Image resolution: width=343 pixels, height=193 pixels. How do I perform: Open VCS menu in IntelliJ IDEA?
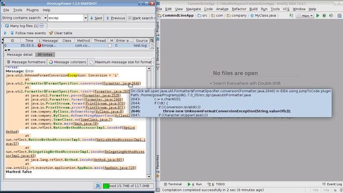286,9
